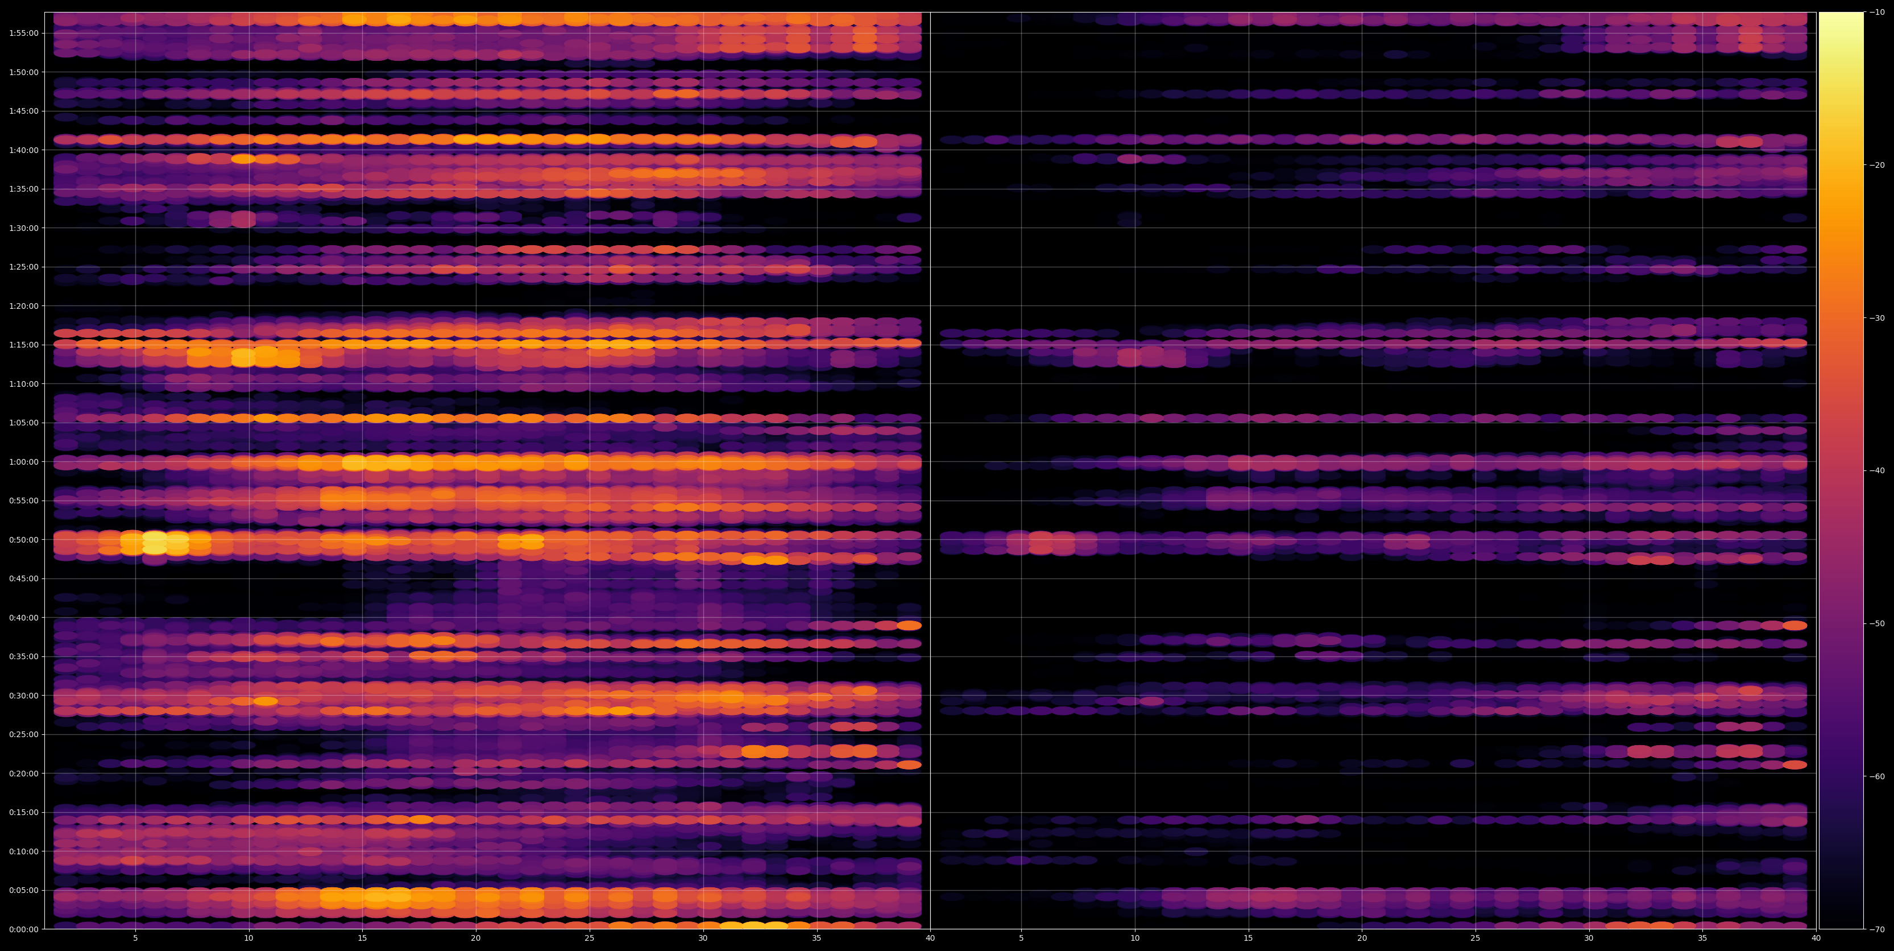The width and height of the screenshot is (1894, 951).
Task: Select the 0:50:00 time axis label
Action: click(x=23, y=539)
